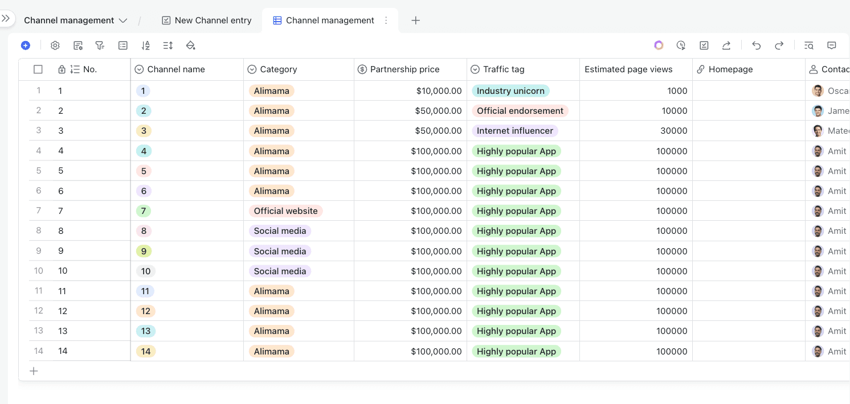Select estimated page views 30000 cell
850x404 pixels.
click(x=636, y=131)
